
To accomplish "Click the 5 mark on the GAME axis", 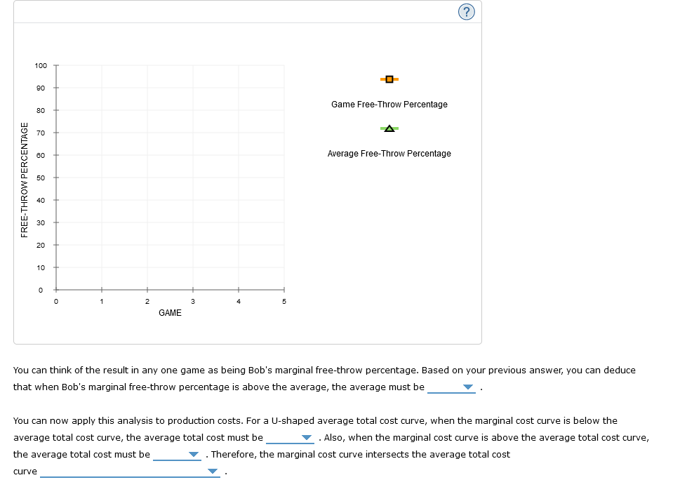I will point(284,300).
